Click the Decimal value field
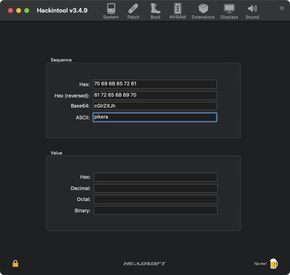The height and width of the screenshot is (275, 290). coord(156,188)
